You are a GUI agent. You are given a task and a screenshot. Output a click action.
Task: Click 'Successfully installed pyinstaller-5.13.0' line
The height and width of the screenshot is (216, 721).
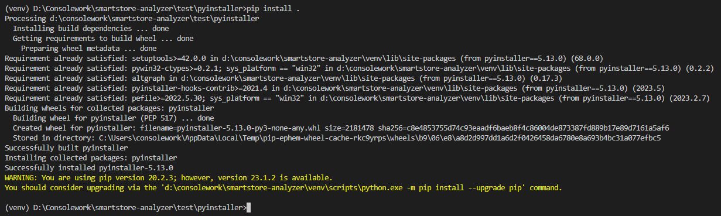[x=88, y=168]
